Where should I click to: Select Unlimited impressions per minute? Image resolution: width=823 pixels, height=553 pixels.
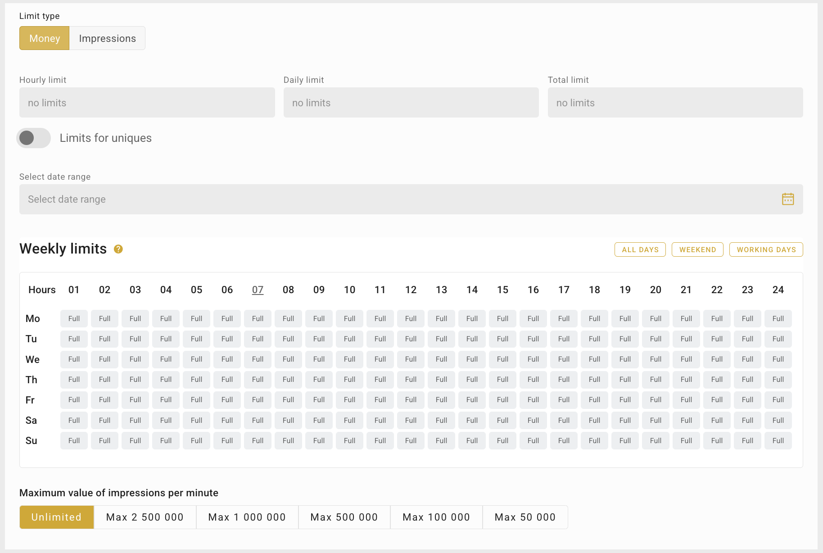(x=57, y=517)
